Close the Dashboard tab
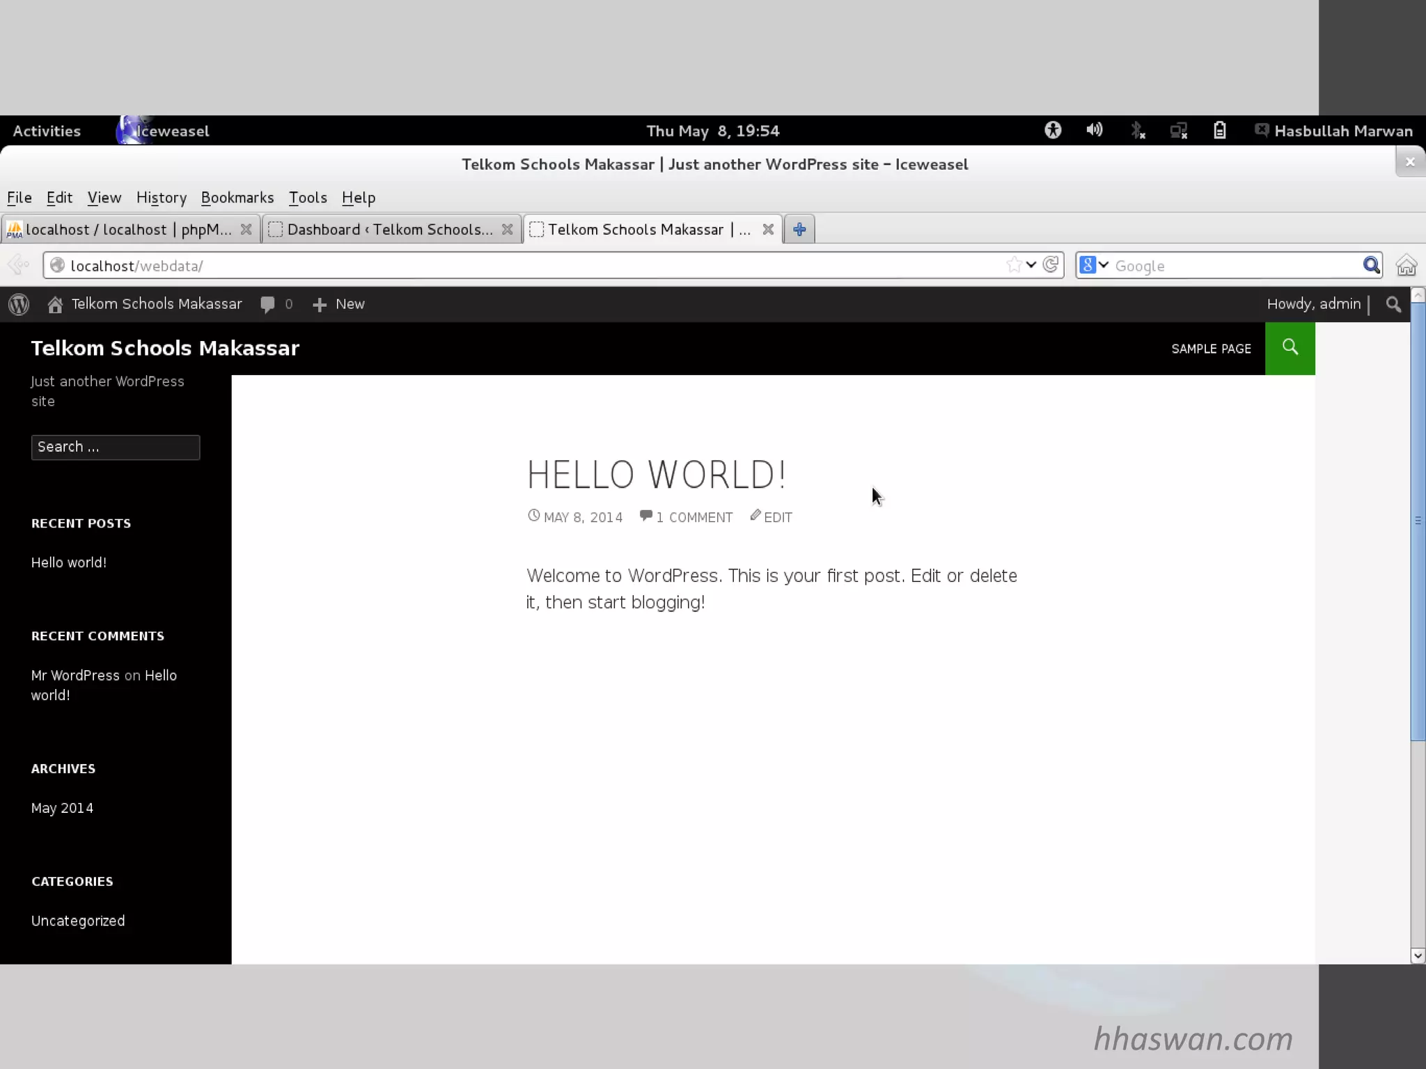The height and width of the screenshot is (1069, 1426). coord(508,229)
